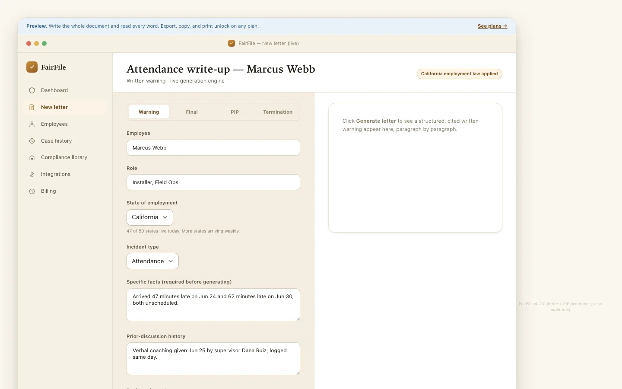The width and height of the screenshot is (622, 389).
Task: Click the Integrations link icon
Action: tap(32, 175)
